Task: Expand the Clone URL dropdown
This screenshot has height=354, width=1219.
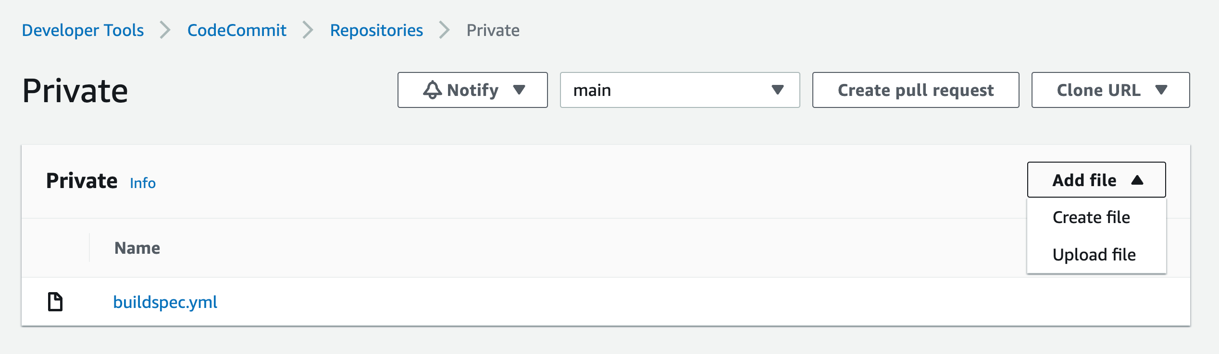Action: point(1109,90)
